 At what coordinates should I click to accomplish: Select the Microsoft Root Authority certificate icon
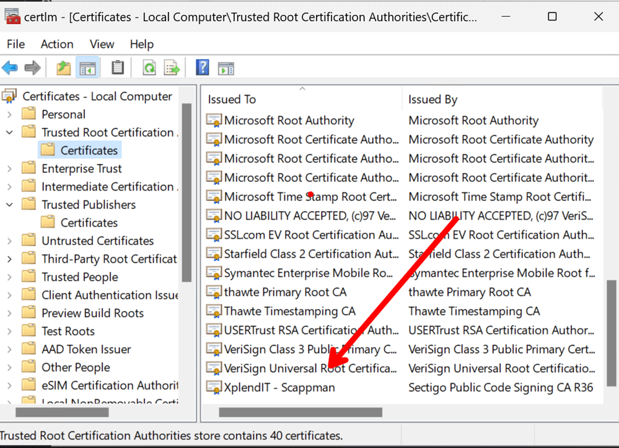[x=214, y=120]
